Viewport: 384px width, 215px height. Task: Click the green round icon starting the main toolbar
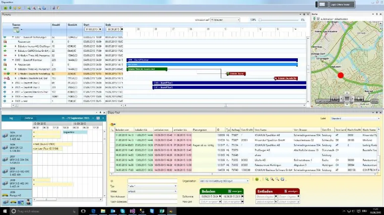tap(6, 8)
